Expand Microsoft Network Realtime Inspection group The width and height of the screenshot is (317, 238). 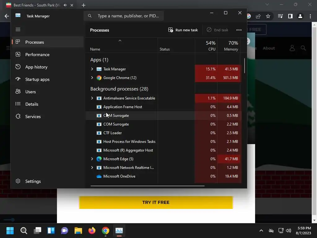click(x=92, y=168)
